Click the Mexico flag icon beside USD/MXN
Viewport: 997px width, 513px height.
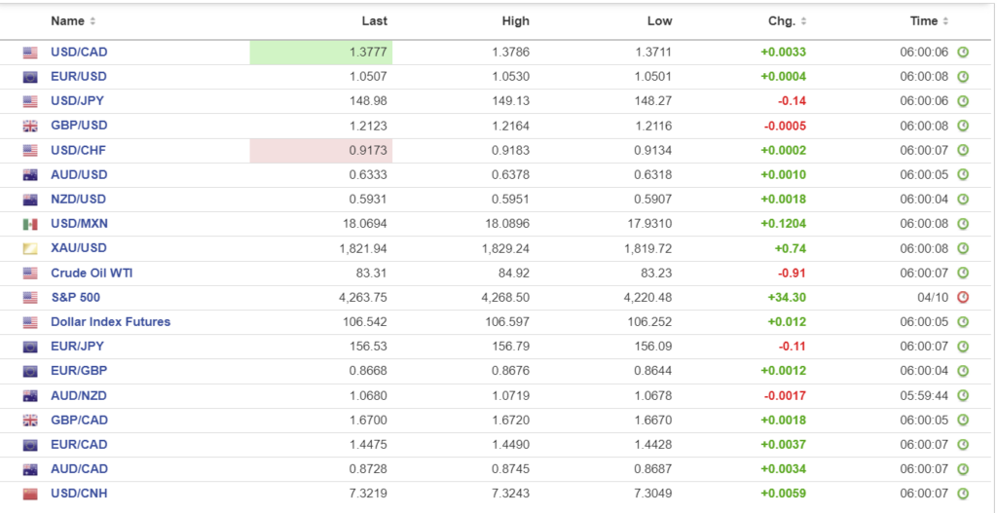point(30,224)
